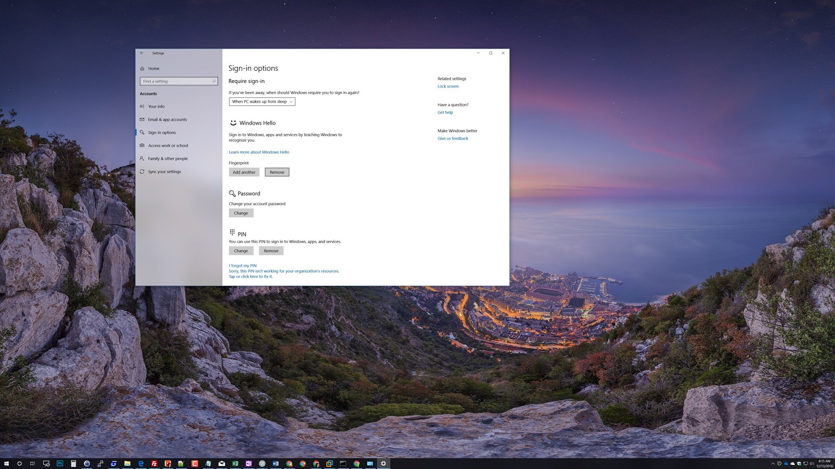The height and width of the screenshot is (469, 835).
Task: Click the Home icon in Settings sidebar
Action: tap(153, 68)
